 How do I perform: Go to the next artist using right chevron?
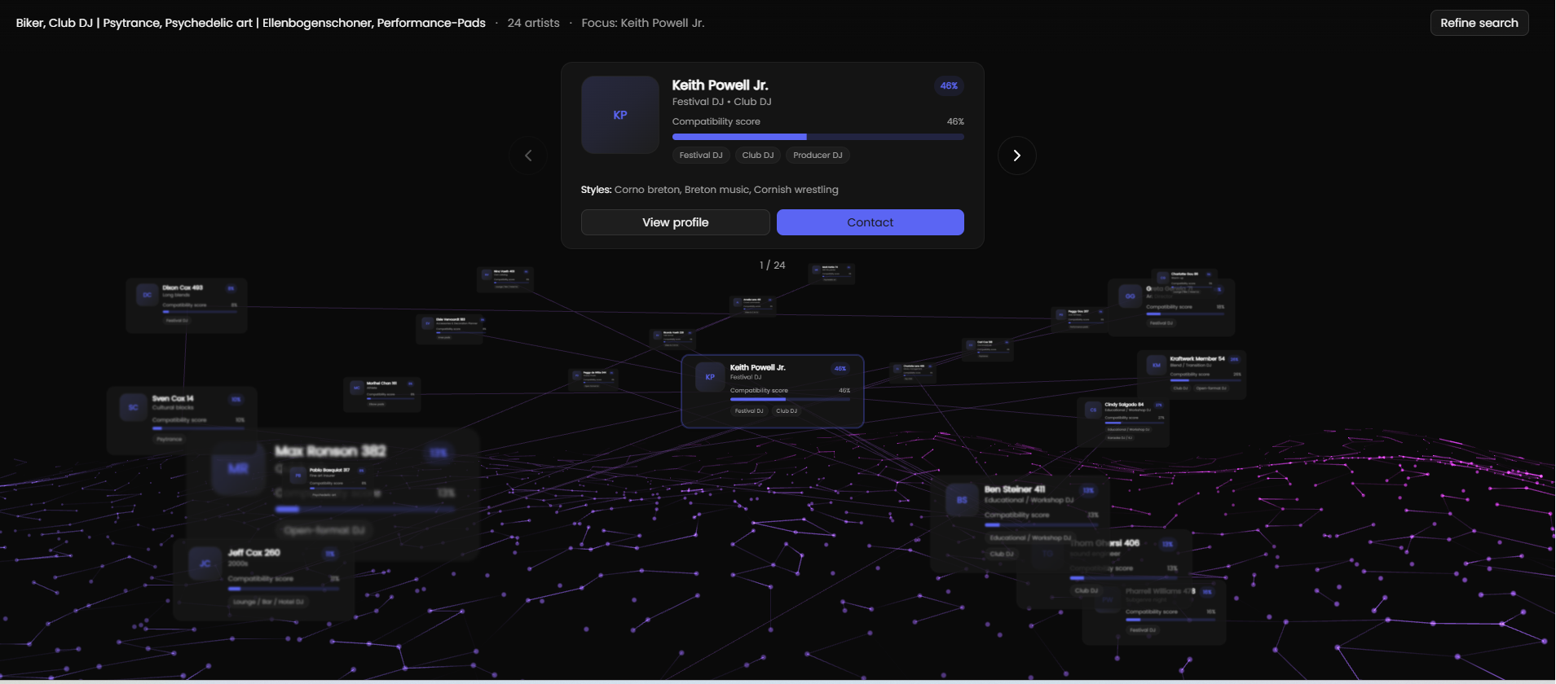point(1016,156)
